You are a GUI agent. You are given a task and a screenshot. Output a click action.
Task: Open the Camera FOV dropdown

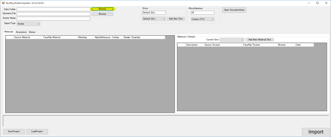tap(203, 19)
